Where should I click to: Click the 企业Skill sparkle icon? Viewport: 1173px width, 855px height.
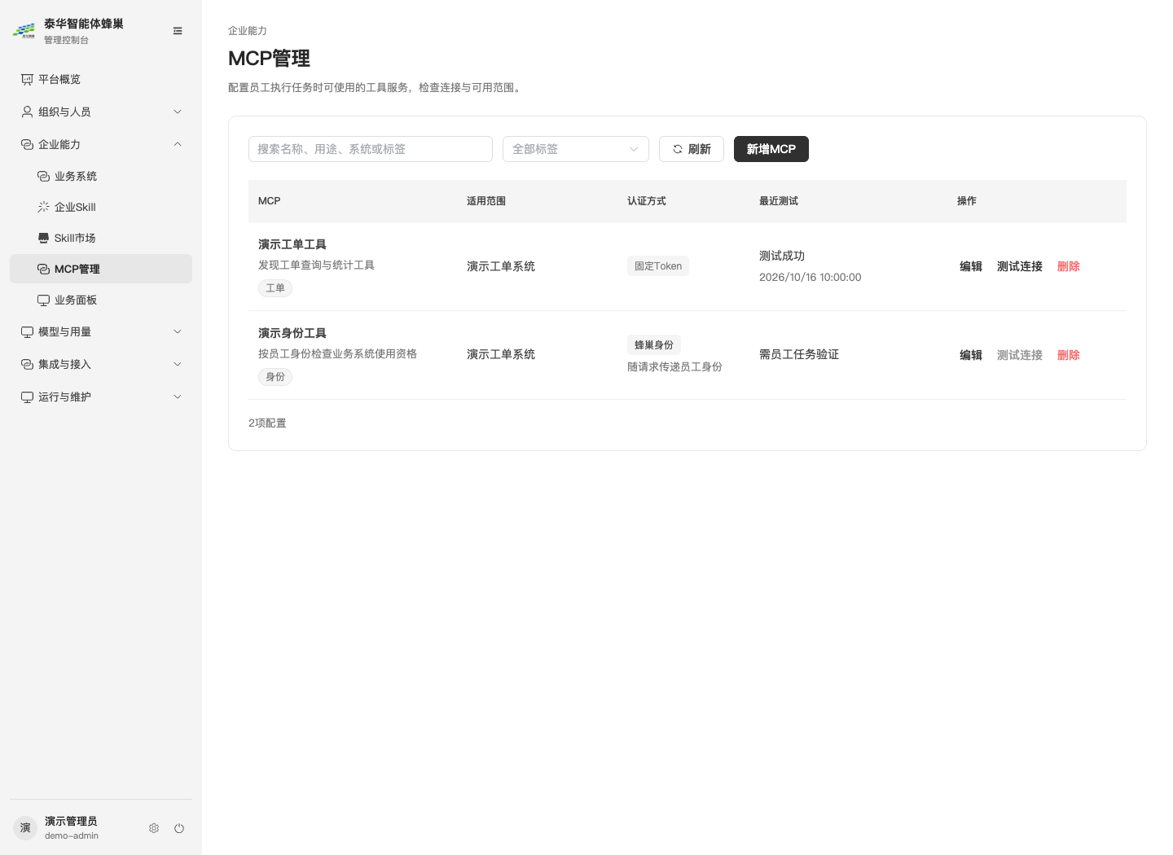tap(43, 207)
